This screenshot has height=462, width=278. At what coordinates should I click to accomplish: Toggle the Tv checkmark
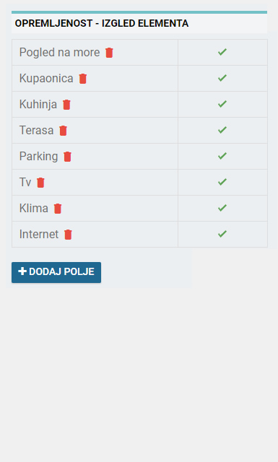pyautogui.click(x=222, y=182)
